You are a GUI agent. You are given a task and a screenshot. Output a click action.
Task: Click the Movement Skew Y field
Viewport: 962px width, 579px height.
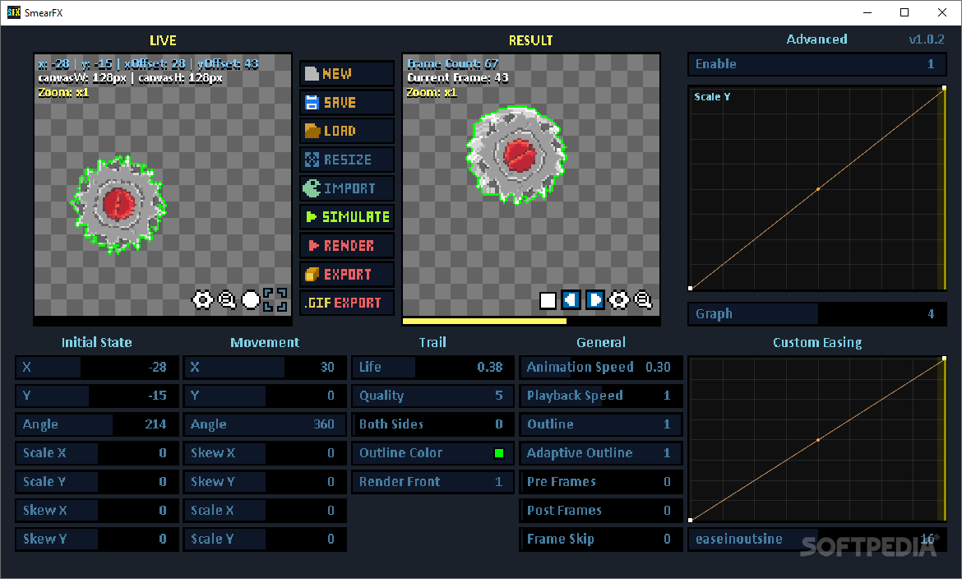click(x=265, y=481)
